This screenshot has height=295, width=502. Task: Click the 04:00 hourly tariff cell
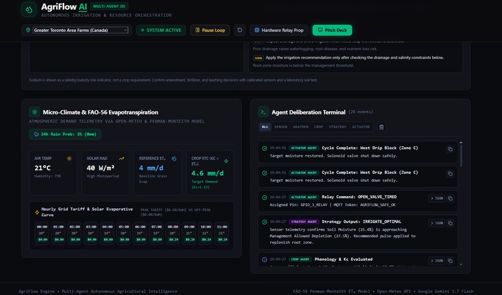click(x=108, y=233)
